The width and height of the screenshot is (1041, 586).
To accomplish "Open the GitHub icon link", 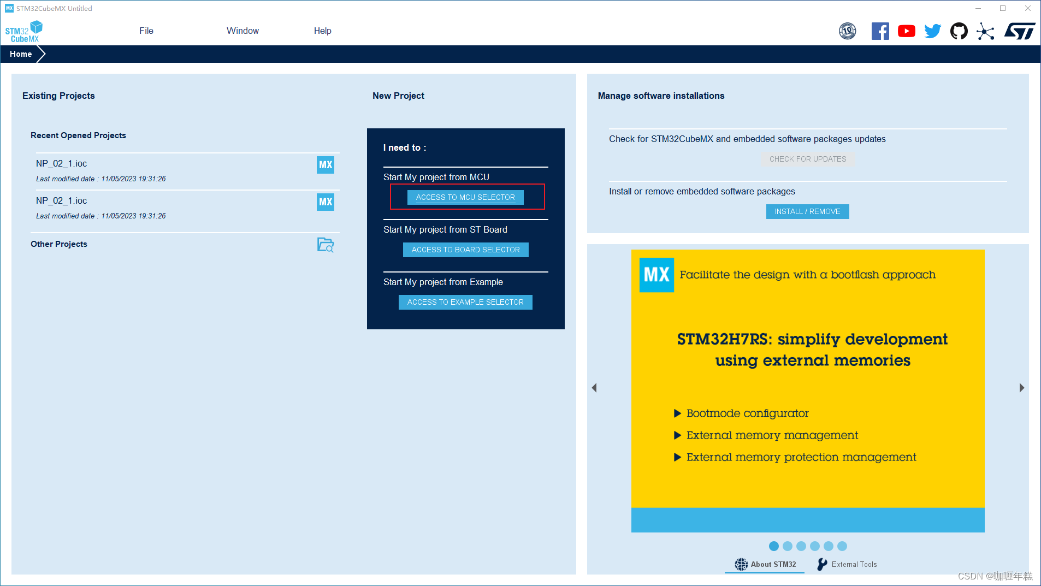I will pyautogui.click(x=959, y=31).
